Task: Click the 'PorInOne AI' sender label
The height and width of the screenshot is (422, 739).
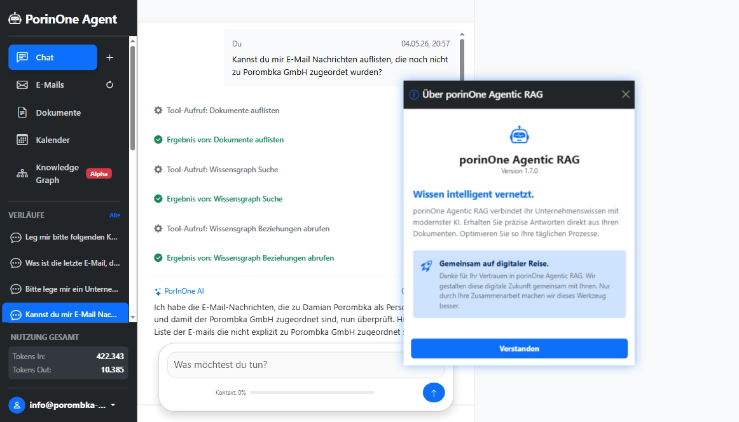Action: tap(184, 291)
